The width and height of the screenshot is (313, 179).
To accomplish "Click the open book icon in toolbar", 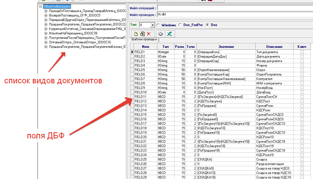I will [161, 34].
